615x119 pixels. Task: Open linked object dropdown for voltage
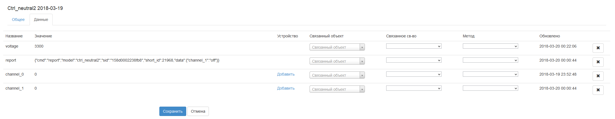(337, 47)
